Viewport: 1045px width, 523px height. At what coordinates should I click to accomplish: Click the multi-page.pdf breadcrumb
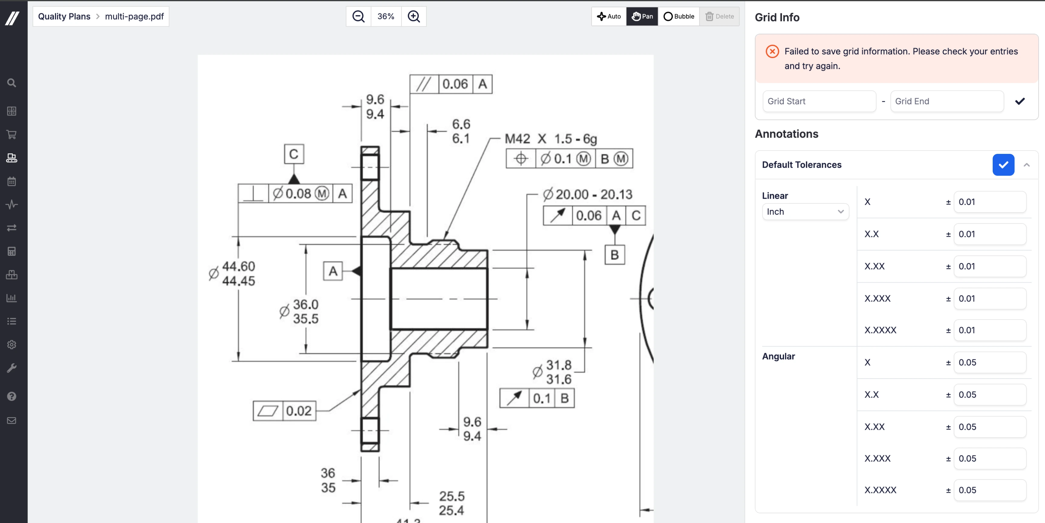pyautogui.click(x=134, y=17)
